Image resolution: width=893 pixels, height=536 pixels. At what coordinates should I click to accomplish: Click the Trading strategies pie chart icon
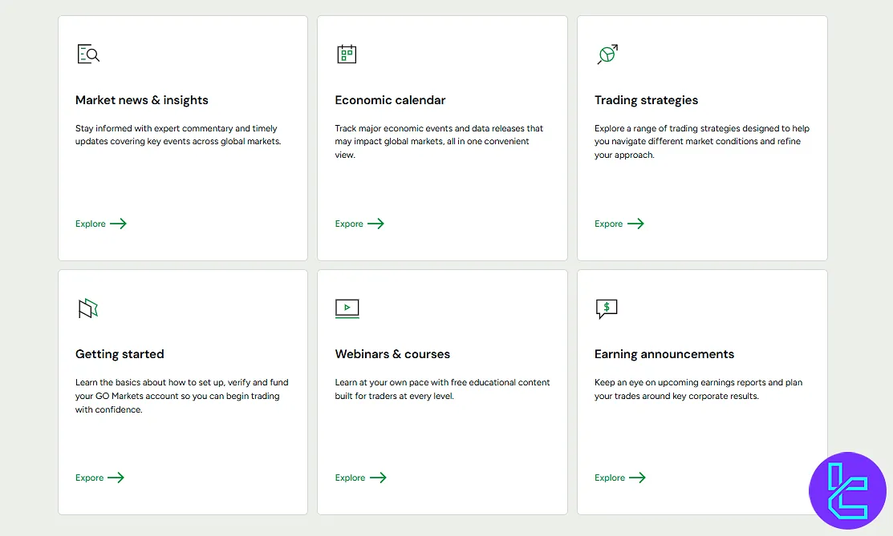[607, 54]
